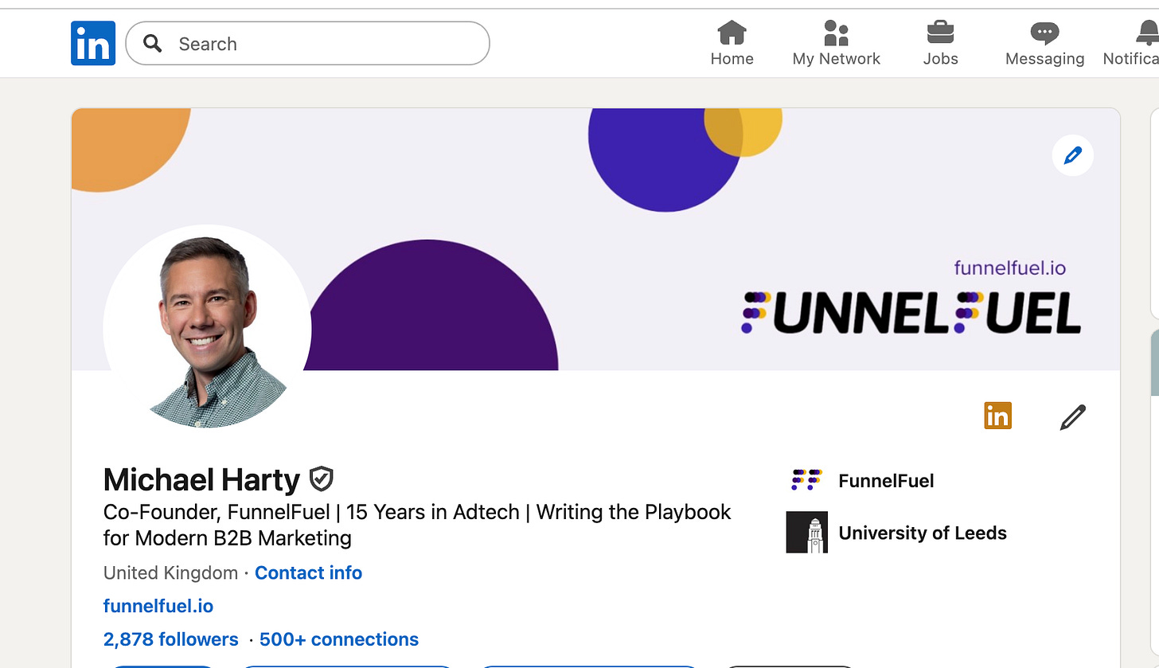
Task: Click the name Michael Harty
Action: (x=201, y=479)
